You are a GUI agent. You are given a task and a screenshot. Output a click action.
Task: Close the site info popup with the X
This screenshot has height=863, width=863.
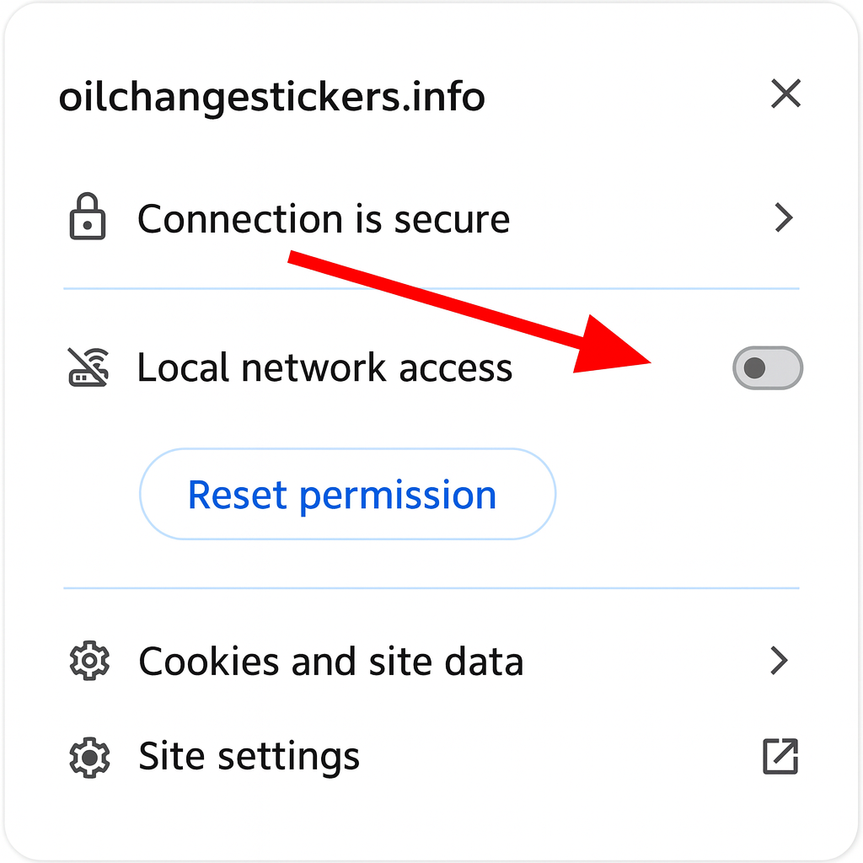click(x=785, y=94)
